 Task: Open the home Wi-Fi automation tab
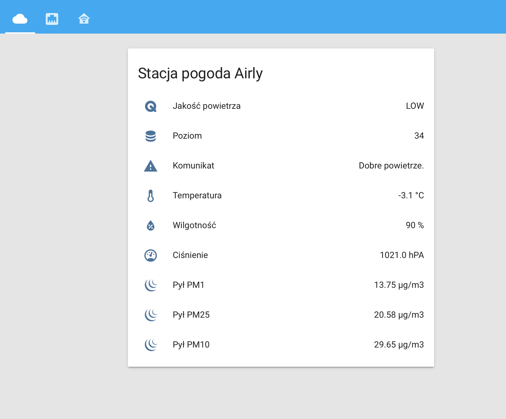point(84,19)
